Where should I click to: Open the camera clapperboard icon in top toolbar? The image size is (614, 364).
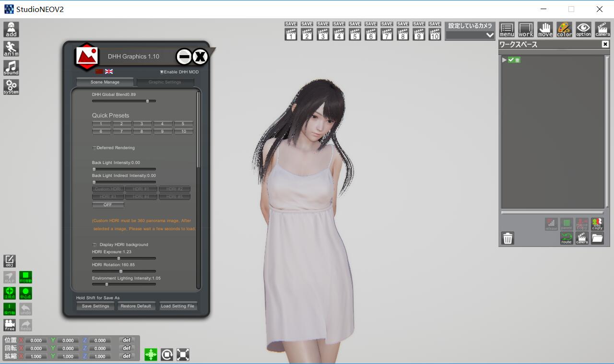coord(602,30)
